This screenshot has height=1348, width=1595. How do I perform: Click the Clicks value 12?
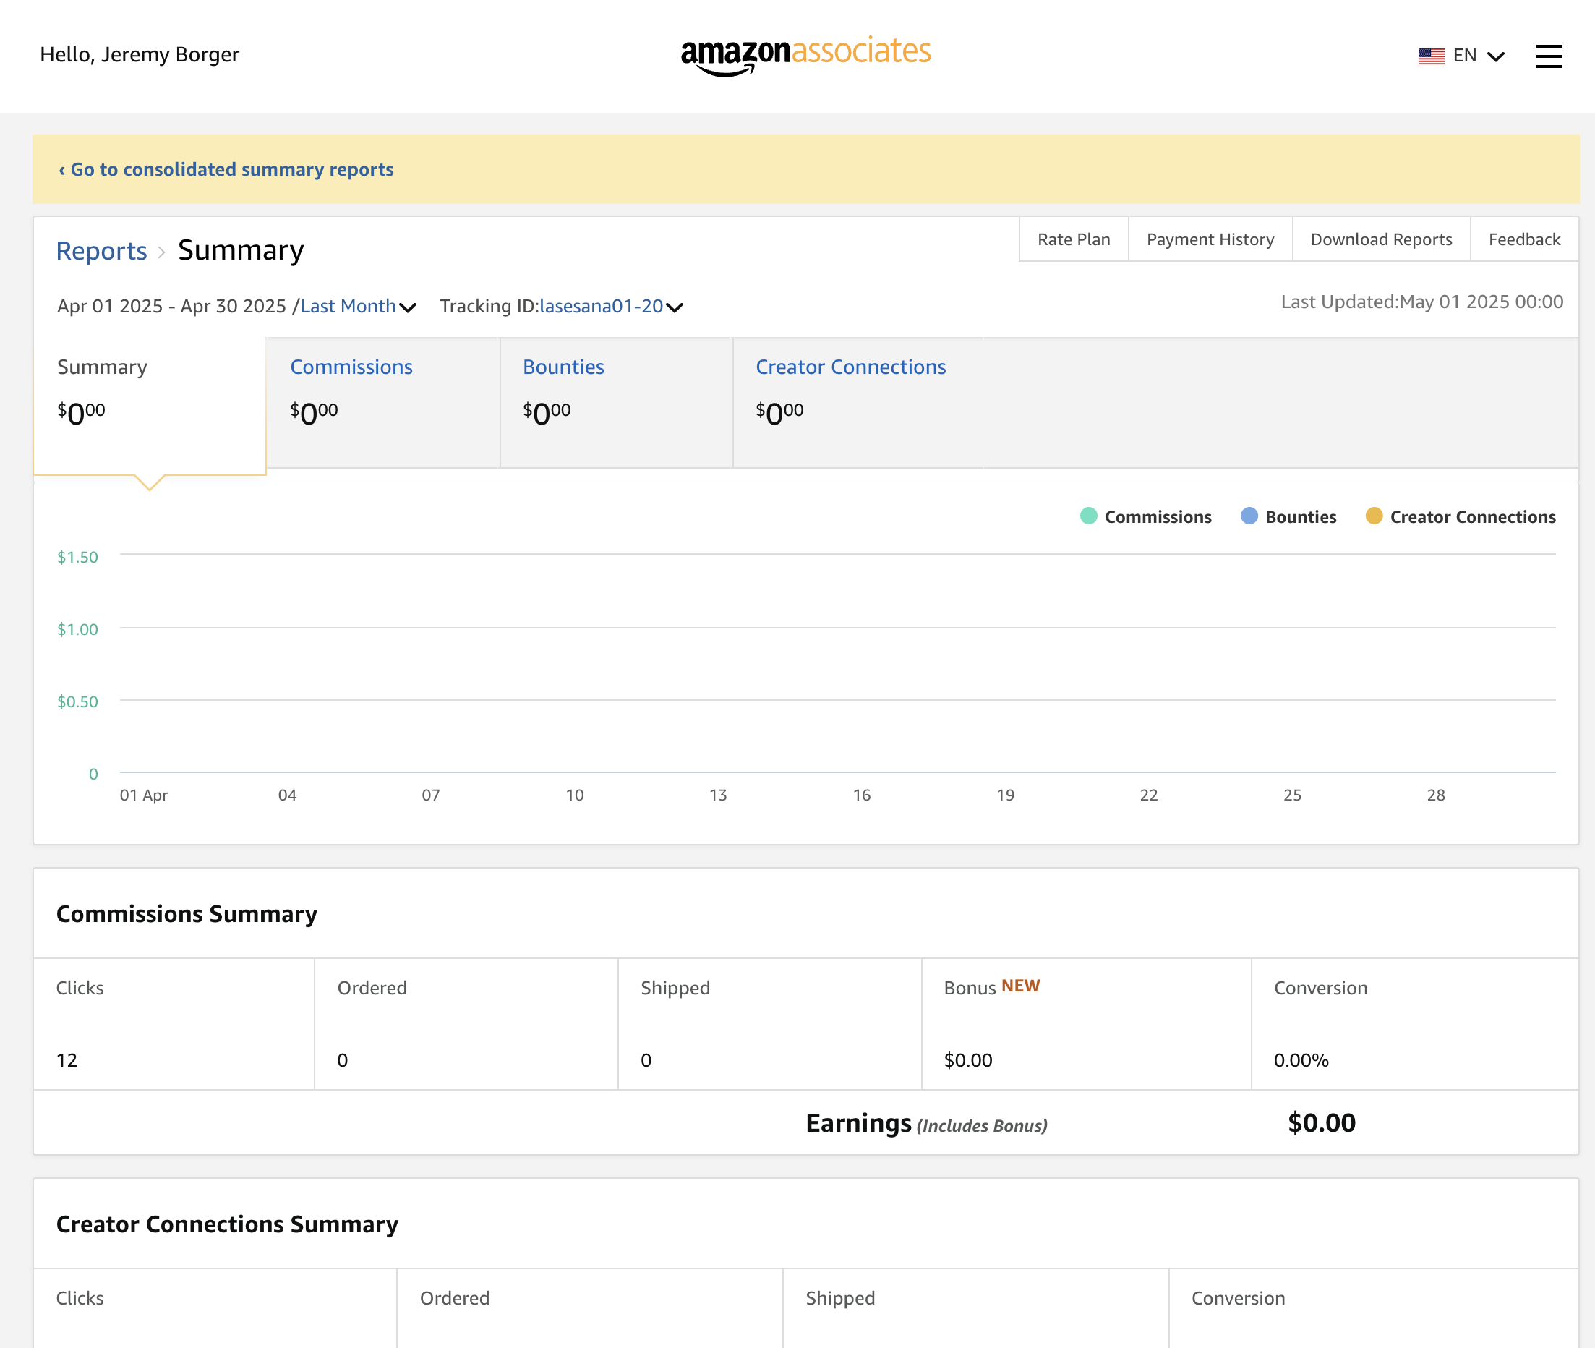(x=67, y=1060)
